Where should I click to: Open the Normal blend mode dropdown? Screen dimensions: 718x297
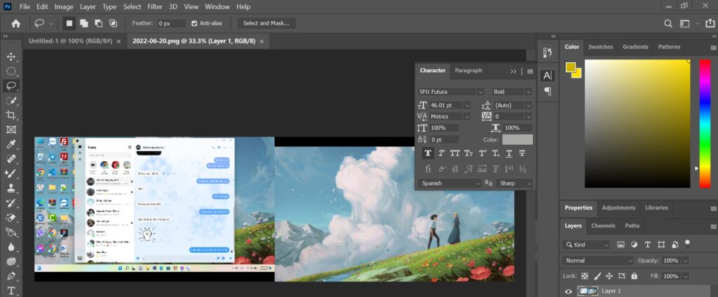pos(598,261)
